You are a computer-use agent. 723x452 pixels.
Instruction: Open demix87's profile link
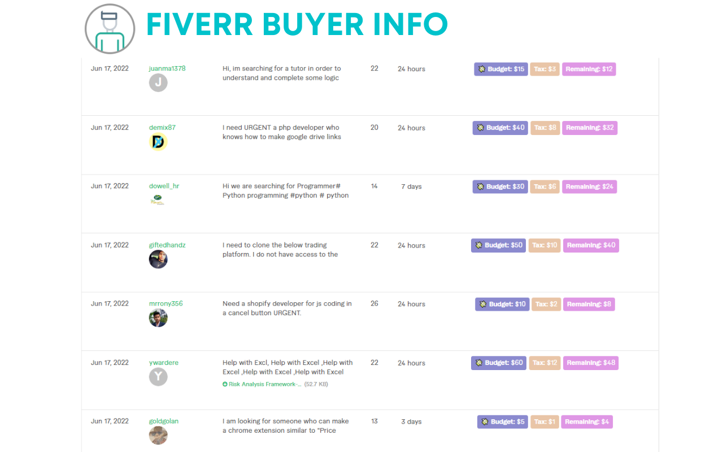click(x=162, y=127)
